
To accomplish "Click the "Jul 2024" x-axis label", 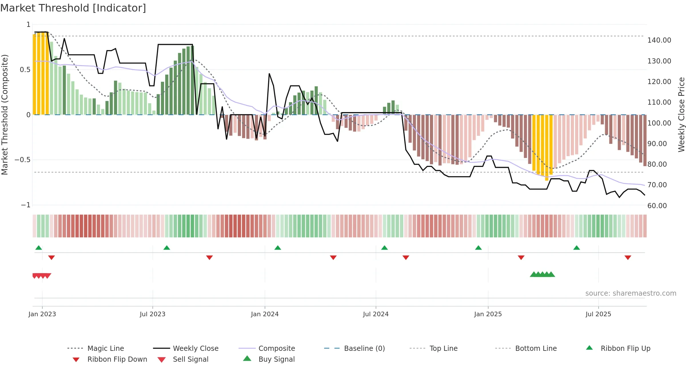I will [x=376, y=314].
